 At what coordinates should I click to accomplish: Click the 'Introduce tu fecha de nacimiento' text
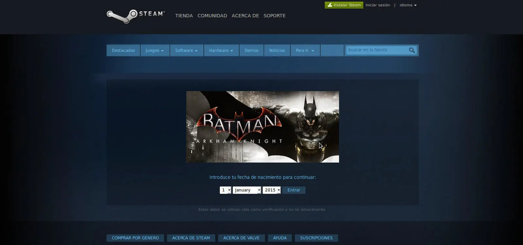[x=262, y=177]
